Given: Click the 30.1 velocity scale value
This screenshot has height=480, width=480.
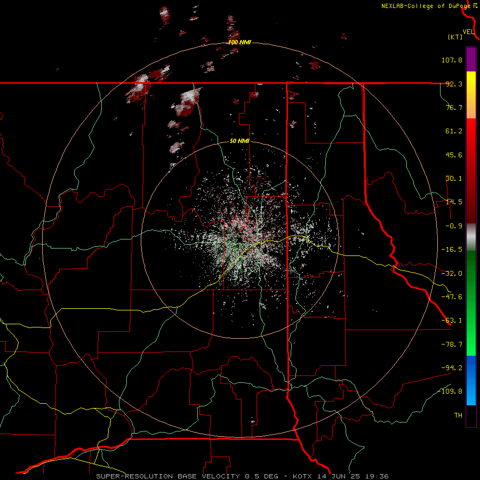Looking at the screenshot, I should 454,179.
